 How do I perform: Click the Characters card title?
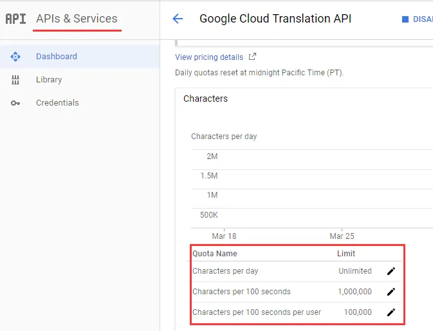(x=205, y=99)
